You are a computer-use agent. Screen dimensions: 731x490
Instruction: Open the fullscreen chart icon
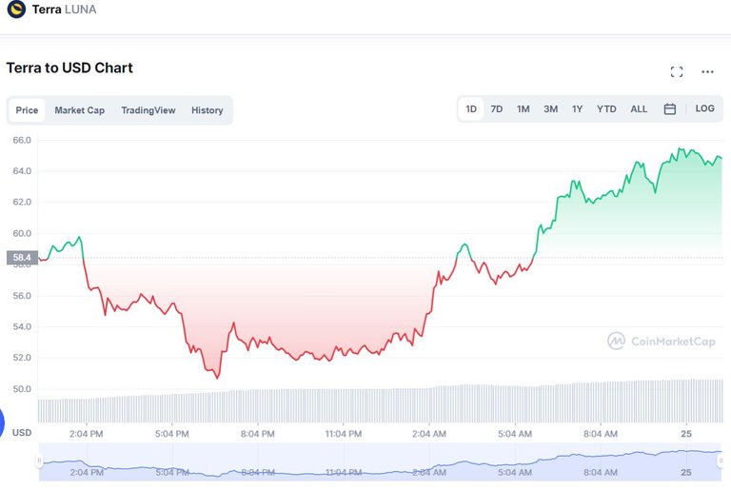click(677, 71)
